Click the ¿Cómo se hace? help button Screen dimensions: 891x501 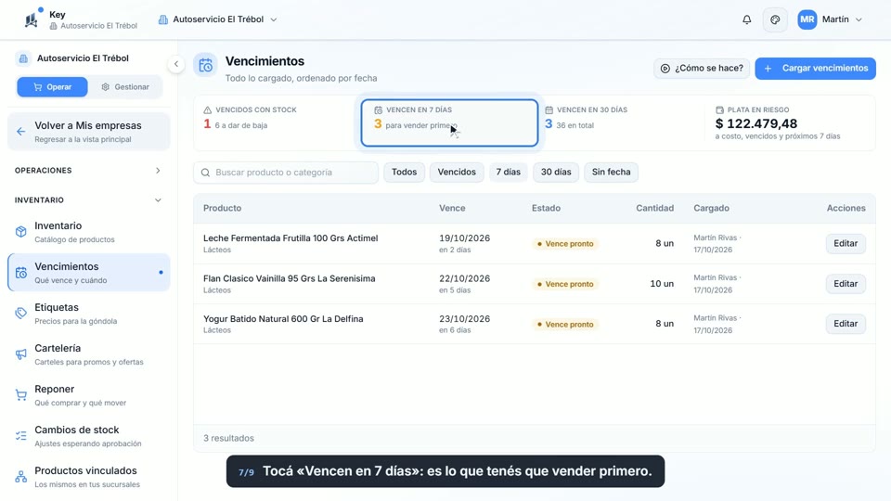click(702, 68)
